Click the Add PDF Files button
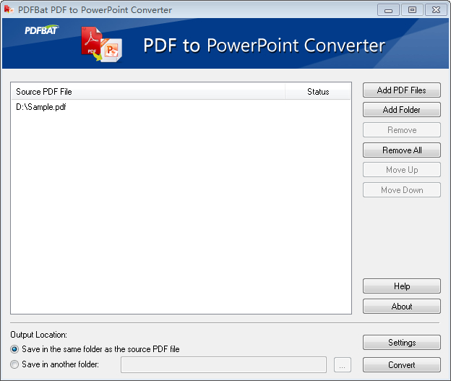 tap(402, 90)
